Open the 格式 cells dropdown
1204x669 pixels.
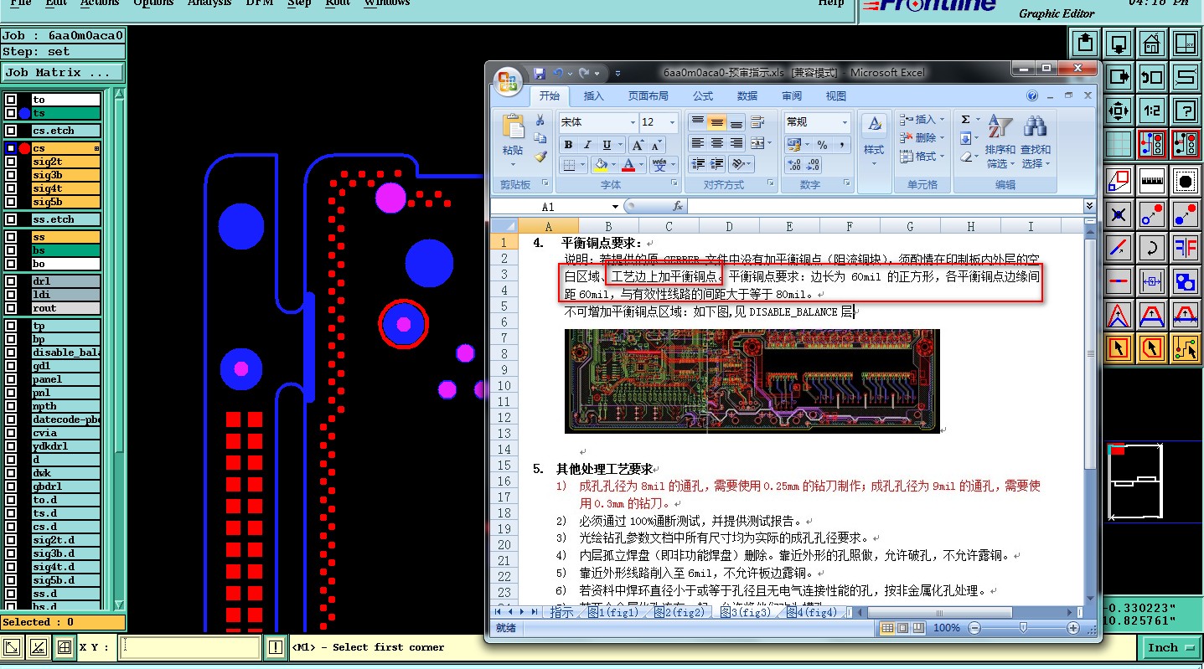[x=922, y=156]
